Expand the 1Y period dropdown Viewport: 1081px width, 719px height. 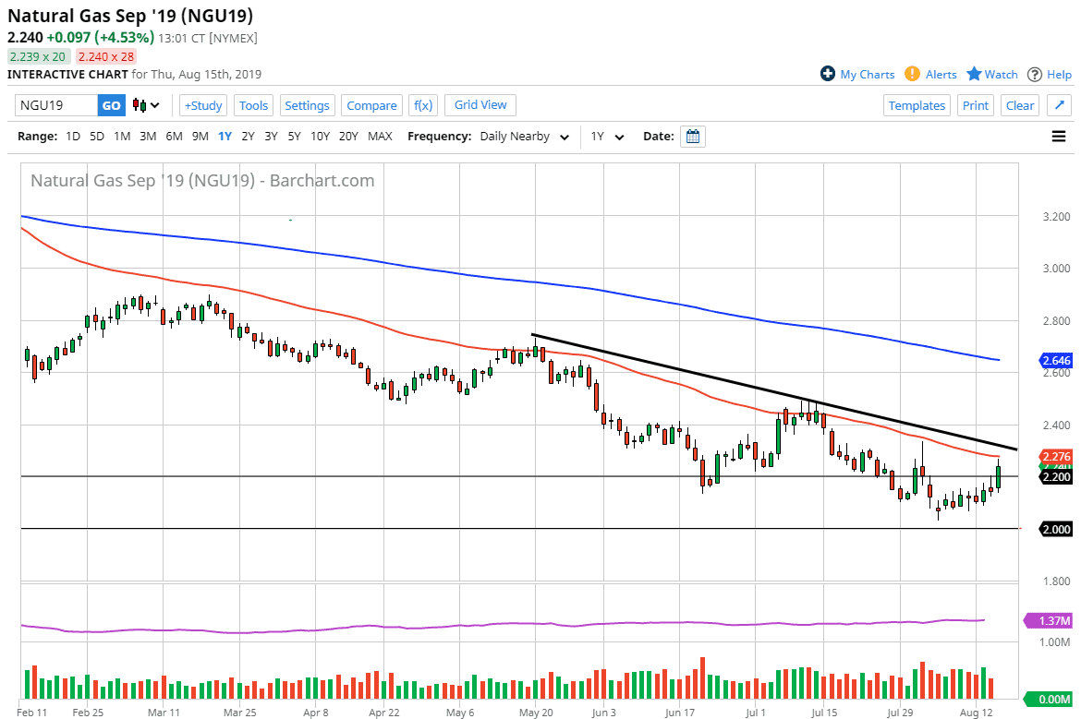[608, 137]
